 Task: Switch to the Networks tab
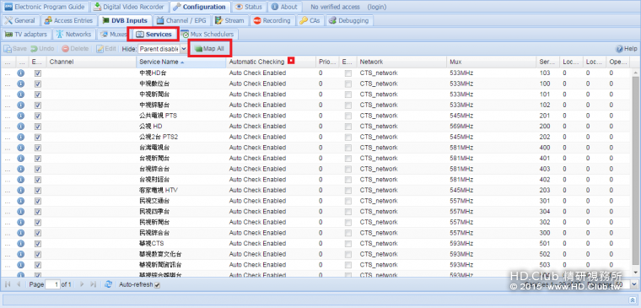coord(74,35)
